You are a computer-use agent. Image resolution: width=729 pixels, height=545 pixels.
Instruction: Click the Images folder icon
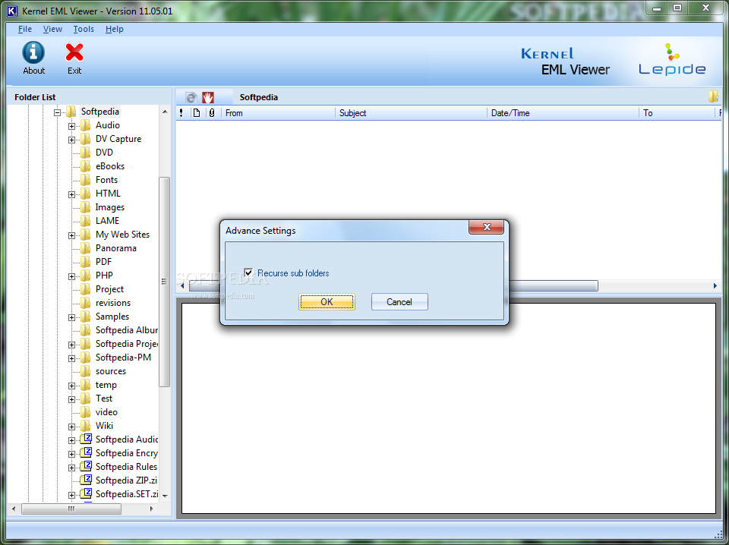(x=86, y=207)
